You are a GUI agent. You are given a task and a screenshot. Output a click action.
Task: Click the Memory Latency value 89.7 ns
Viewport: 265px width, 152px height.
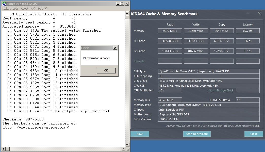(x=247, y=31)
